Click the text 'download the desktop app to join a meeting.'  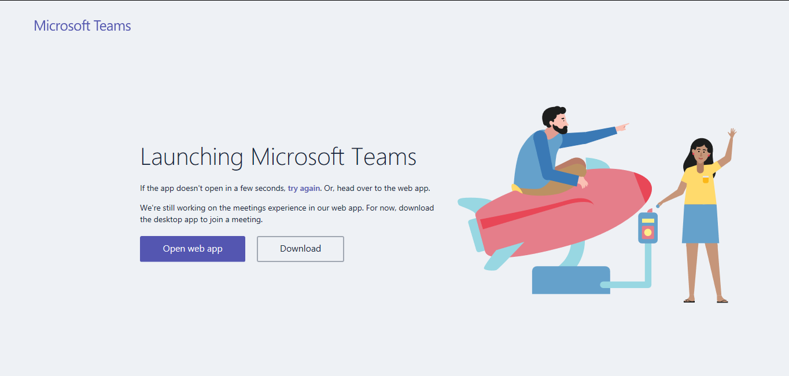click(287, 213)
